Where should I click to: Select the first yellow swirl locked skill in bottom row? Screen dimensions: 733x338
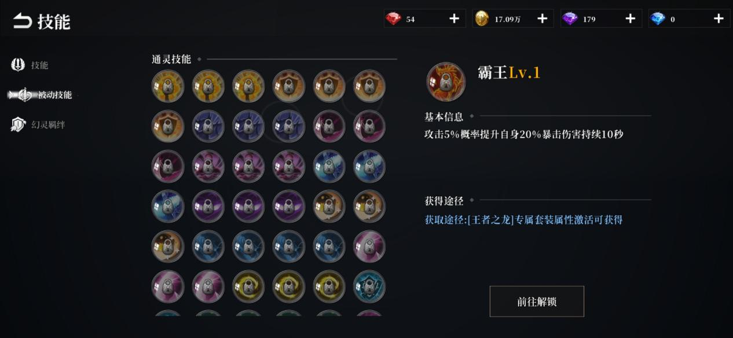pos(248,286)
